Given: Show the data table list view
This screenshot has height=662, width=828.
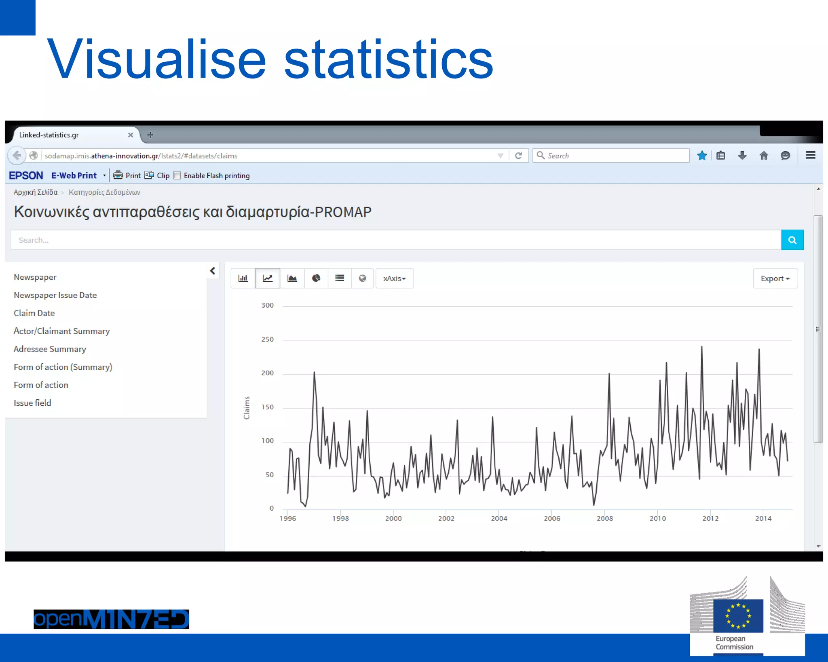Looking at the screenshot, I should [x=340, y=278].
